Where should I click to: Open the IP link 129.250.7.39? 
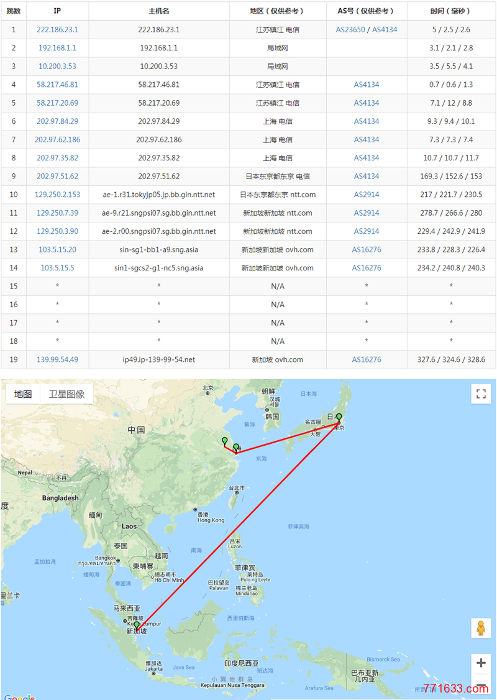pos(58,213)
